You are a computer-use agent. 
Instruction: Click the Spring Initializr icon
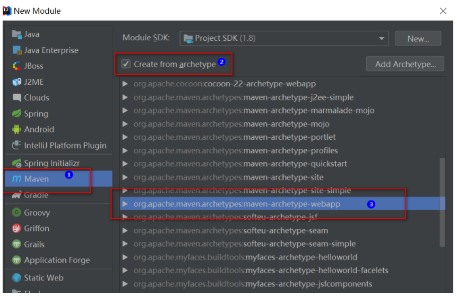click(x=16, y=163)
